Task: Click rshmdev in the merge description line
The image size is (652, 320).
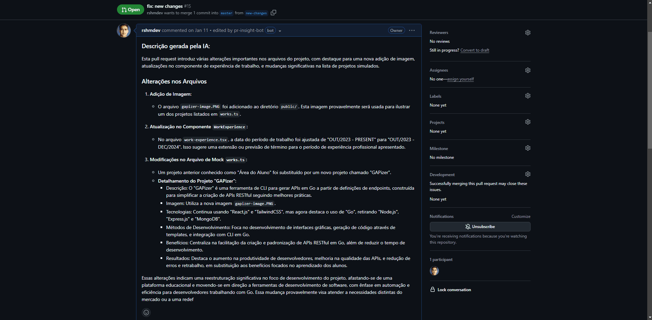Action: 155,13
